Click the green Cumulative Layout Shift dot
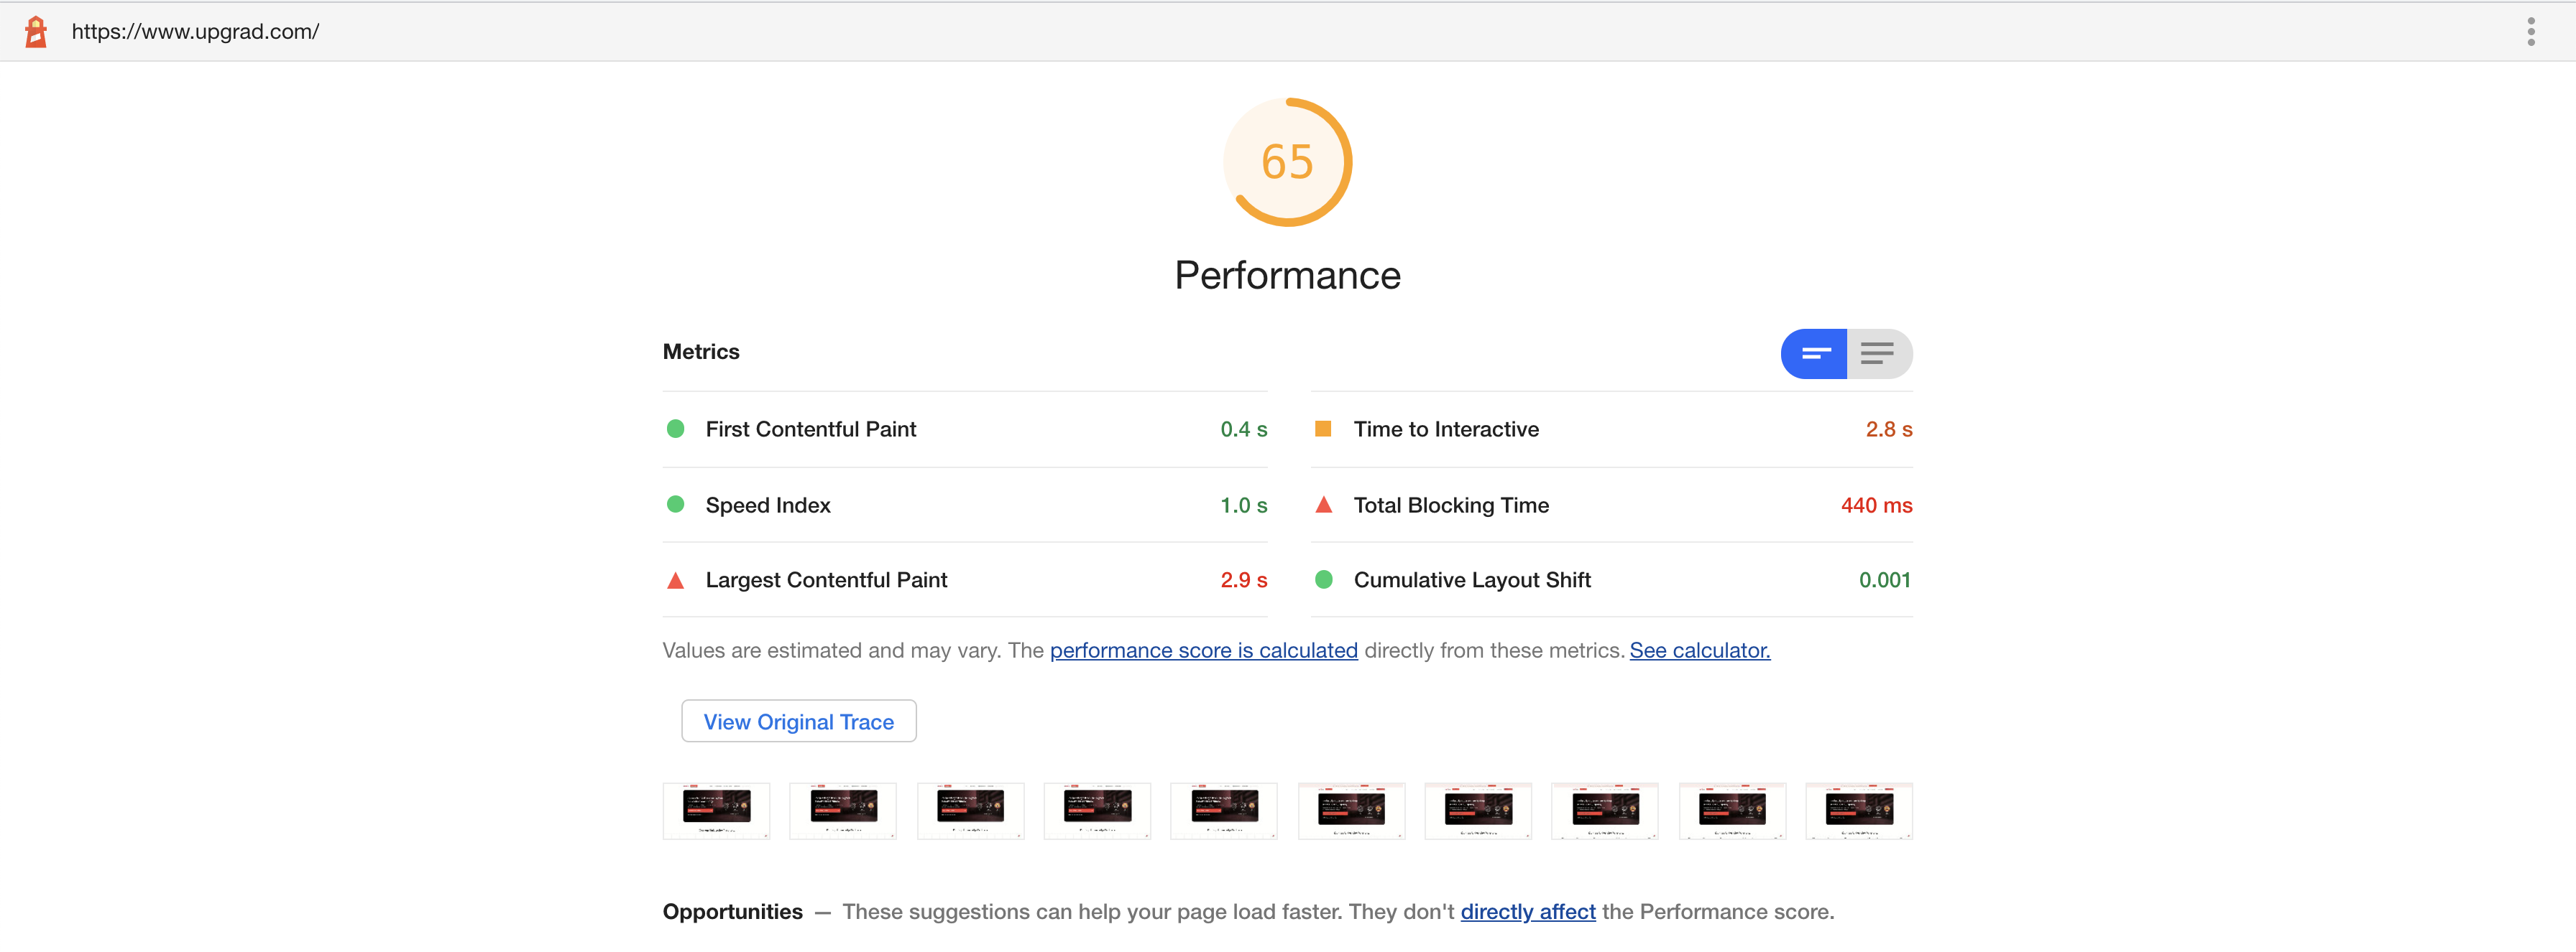This screenshot has height=952, width=2576. click(1323, 579)
